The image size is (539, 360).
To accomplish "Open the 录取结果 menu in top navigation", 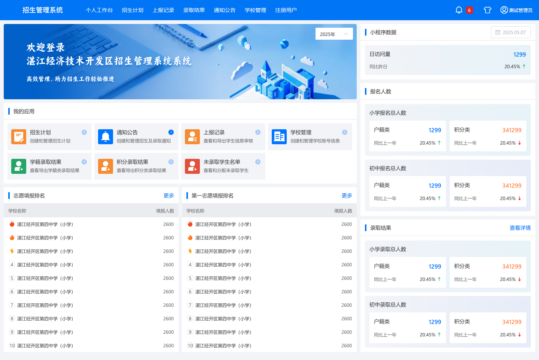I will tap(194, 10).
